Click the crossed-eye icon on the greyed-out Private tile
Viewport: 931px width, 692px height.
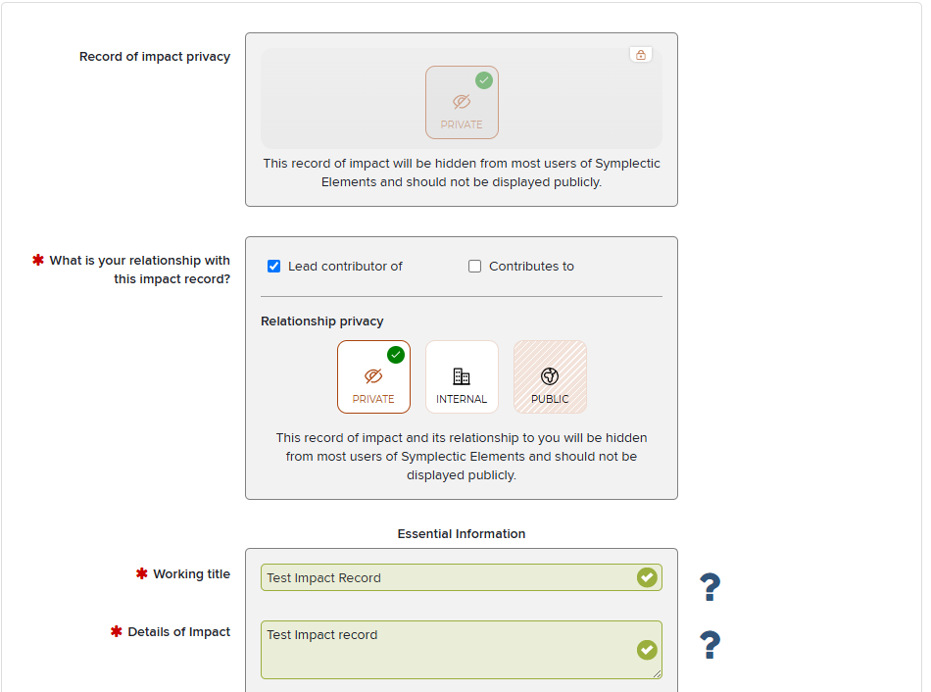pos(462,102)
